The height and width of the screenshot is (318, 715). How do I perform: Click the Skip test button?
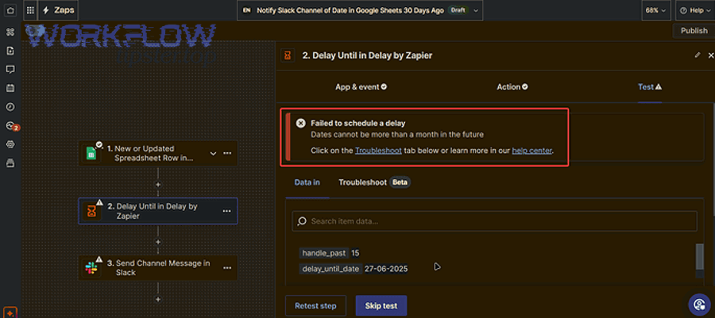click(381, 306)
